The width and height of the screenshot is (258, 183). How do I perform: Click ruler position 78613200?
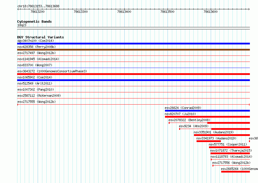37,12
